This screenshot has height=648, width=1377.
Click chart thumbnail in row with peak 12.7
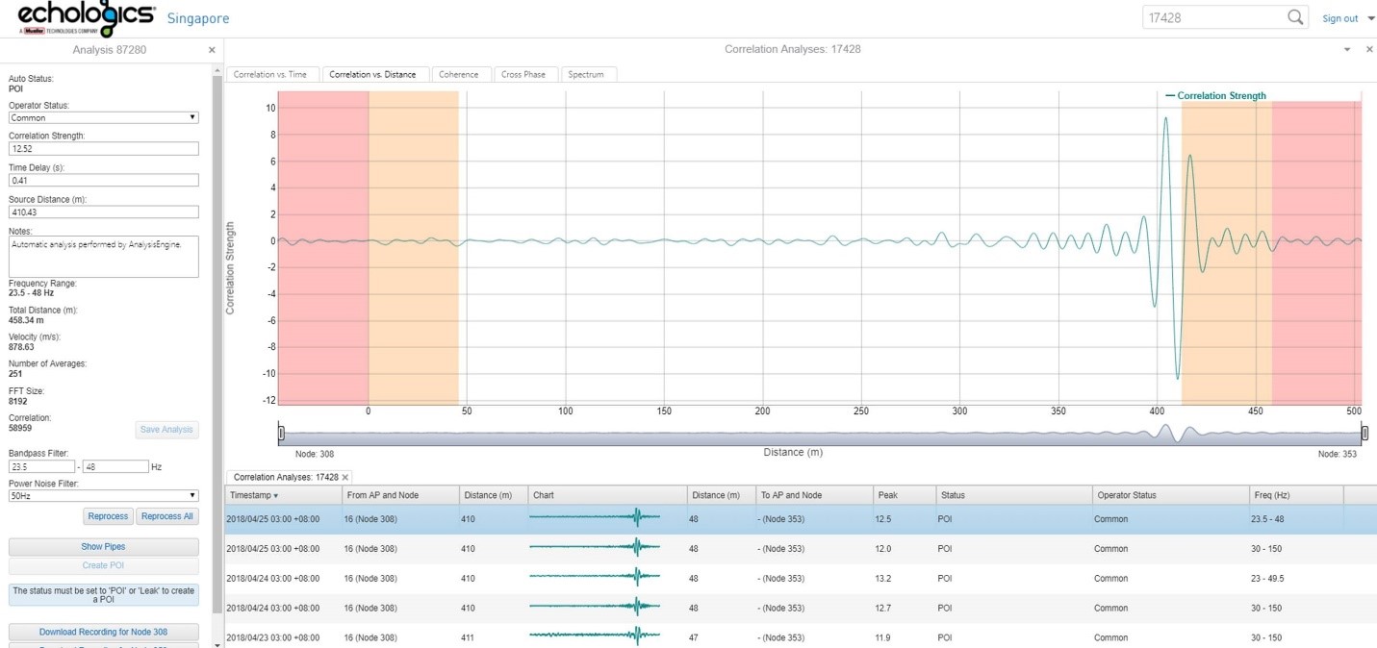coord(595,608)
